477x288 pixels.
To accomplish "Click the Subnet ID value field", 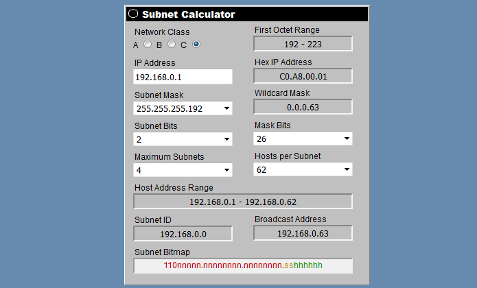I will [x=183, y=234].
